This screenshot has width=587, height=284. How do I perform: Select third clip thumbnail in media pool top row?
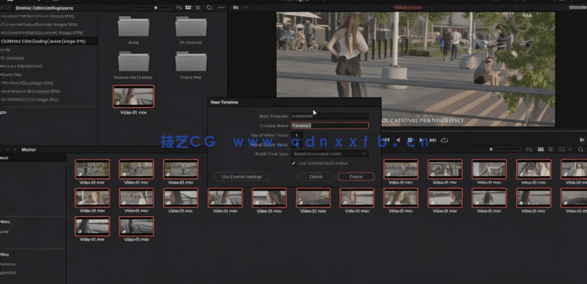click(x=180, y=169)
